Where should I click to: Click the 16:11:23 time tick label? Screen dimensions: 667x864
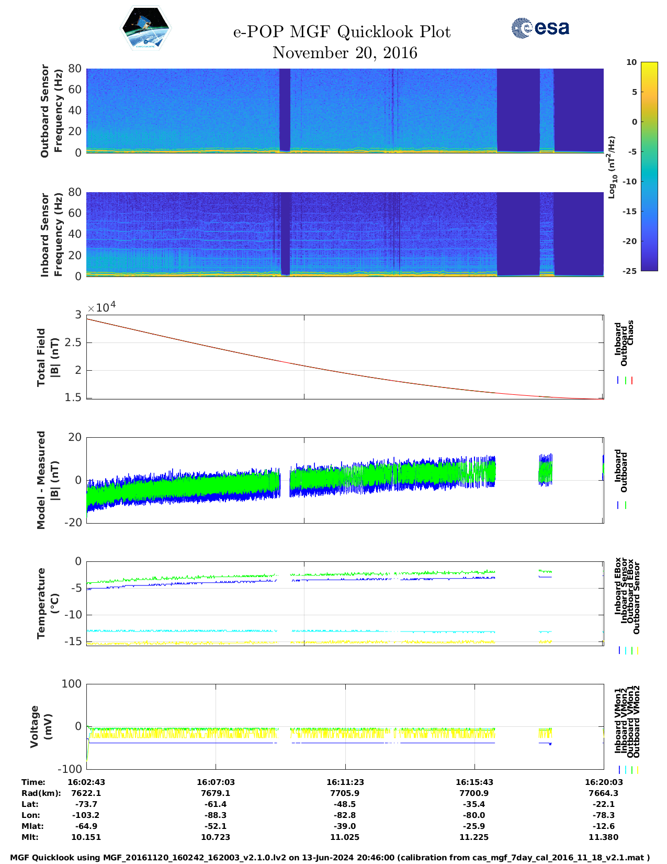tap(345, 782)
